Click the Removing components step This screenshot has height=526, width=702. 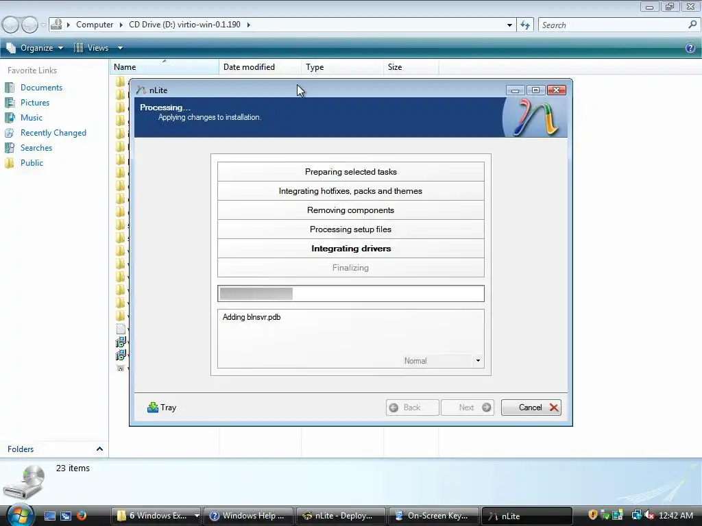pyautogui.click(x=350, y=210)
